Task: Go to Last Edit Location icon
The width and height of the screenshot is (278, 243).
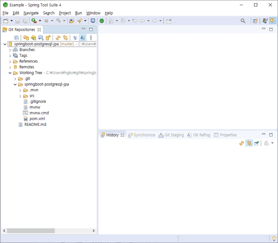Action: [135, 21]
